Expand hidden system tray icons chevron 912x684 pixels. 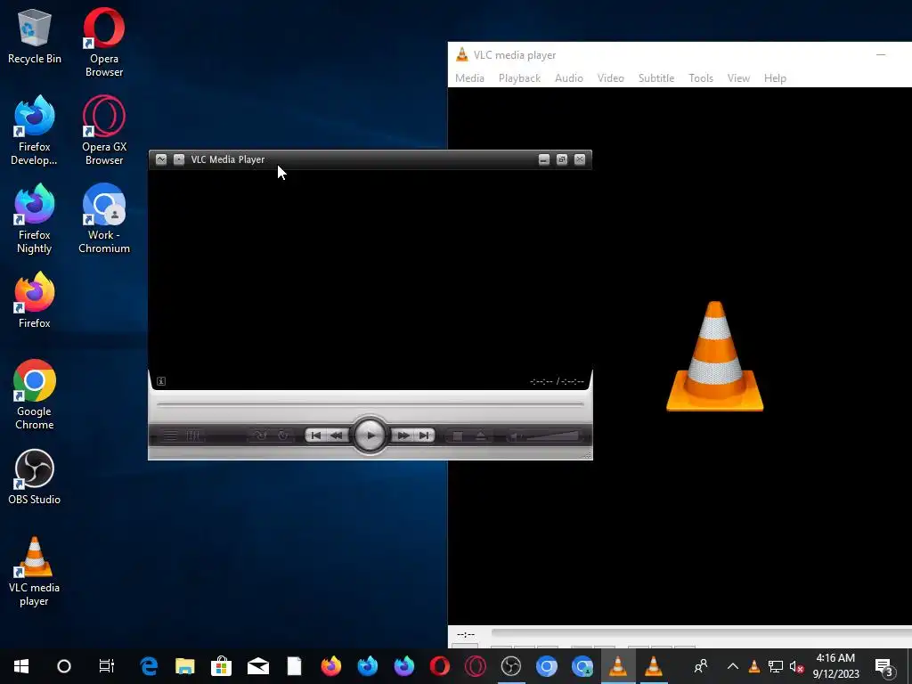point(733,666)
